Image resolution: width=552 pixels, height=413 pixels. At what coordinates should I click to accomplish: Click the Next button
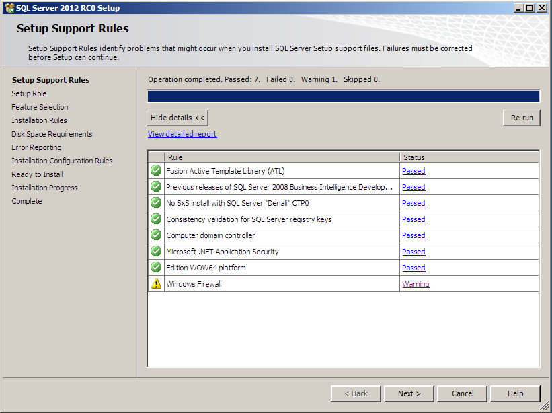pos(409,393)
